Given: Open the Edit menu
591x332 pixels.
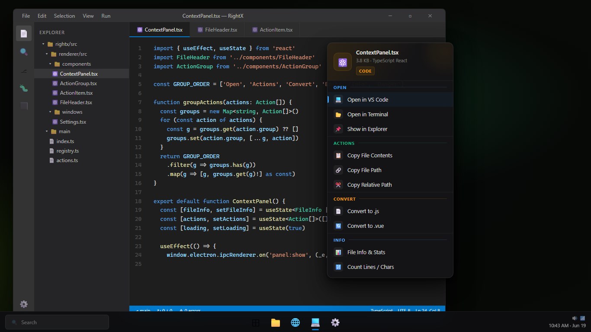Looking at the screenshot, I should [x=42, y=16].
